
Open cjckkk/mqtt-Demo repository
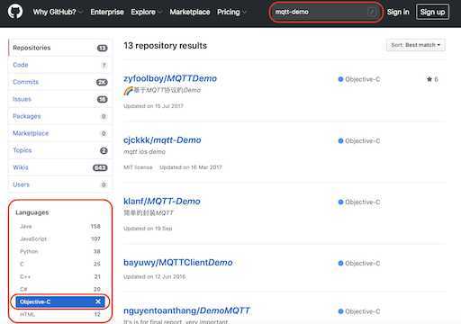[x=162, y=140]
